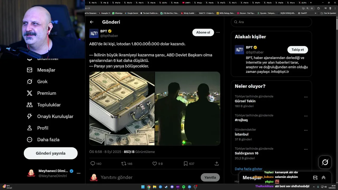Open Chrome from the taskbar
This screenshot has height=190, width=338.
[x=149, y=187]
